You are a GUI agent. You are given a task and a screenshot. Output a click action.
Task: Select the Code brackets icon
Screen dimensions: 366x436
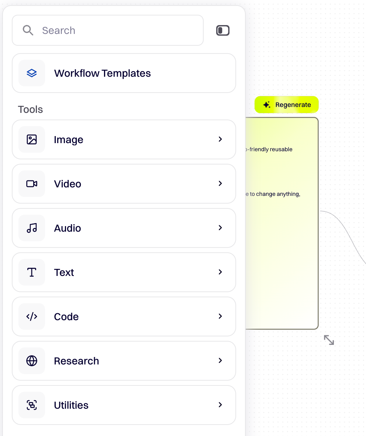pyautogui.click(x=32, y=316)
